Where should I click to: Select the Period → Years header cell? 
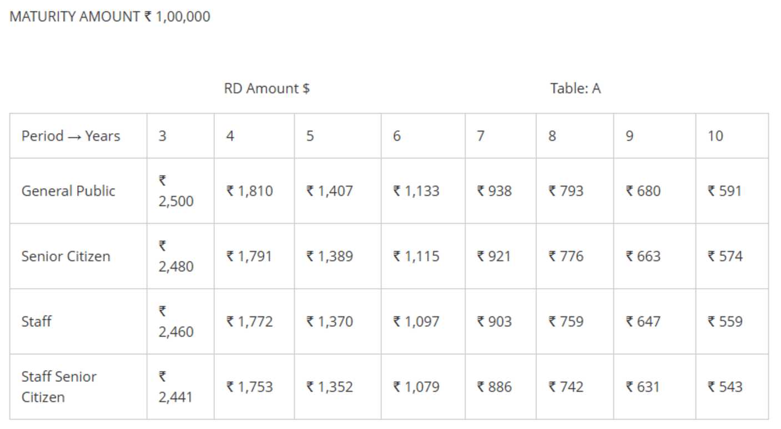click(x=70, y=136)
